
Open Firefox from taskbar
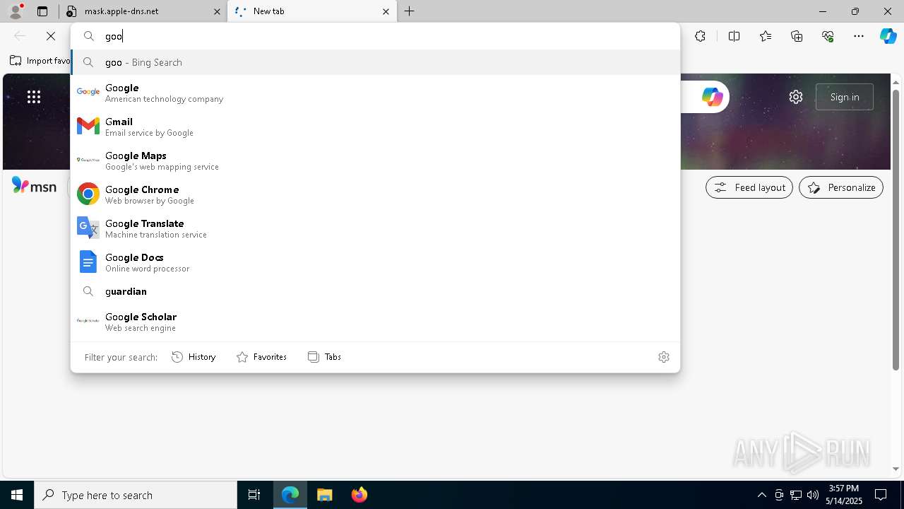[x=359, y=495]
